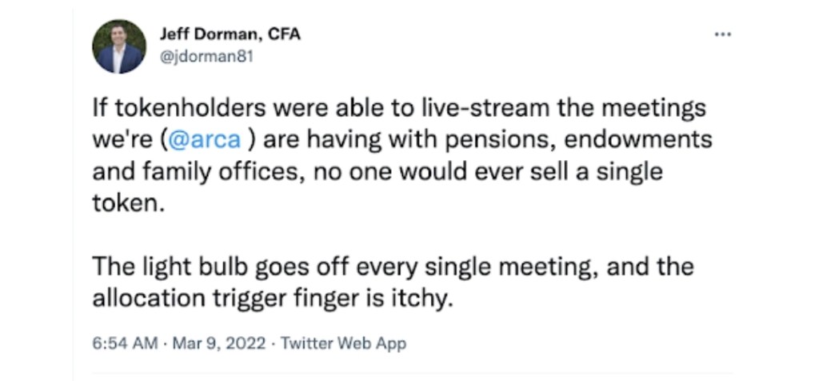Click the @jdorman81 username handle
Image resolution: width=819 pixels, height=381 pixels.
206,57
